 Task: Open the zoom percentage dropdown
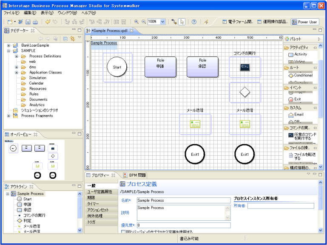[x=163, y=22]
